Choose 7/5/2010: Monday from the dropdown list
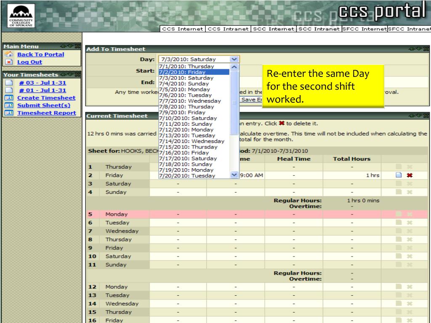Image resolution: width=431 pixels, height=323 pixels. point(194,90)
